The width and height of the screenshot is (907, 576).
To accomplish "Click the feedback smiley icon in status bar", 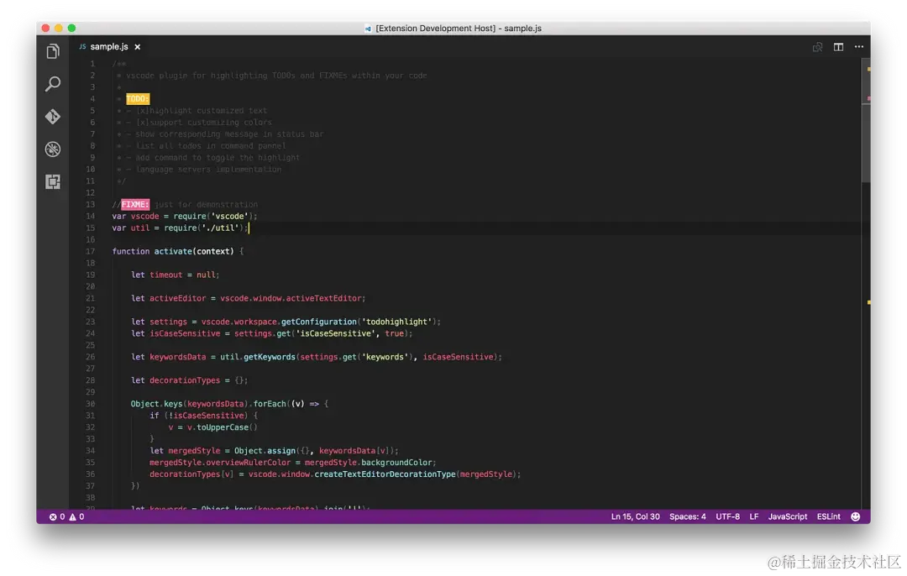I will (856, 516).
